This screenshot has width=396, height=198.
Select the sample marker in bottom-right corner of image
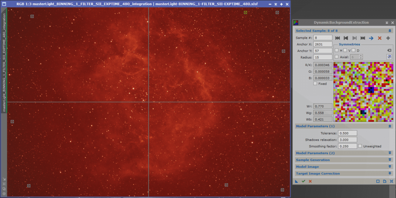point(282,189)
